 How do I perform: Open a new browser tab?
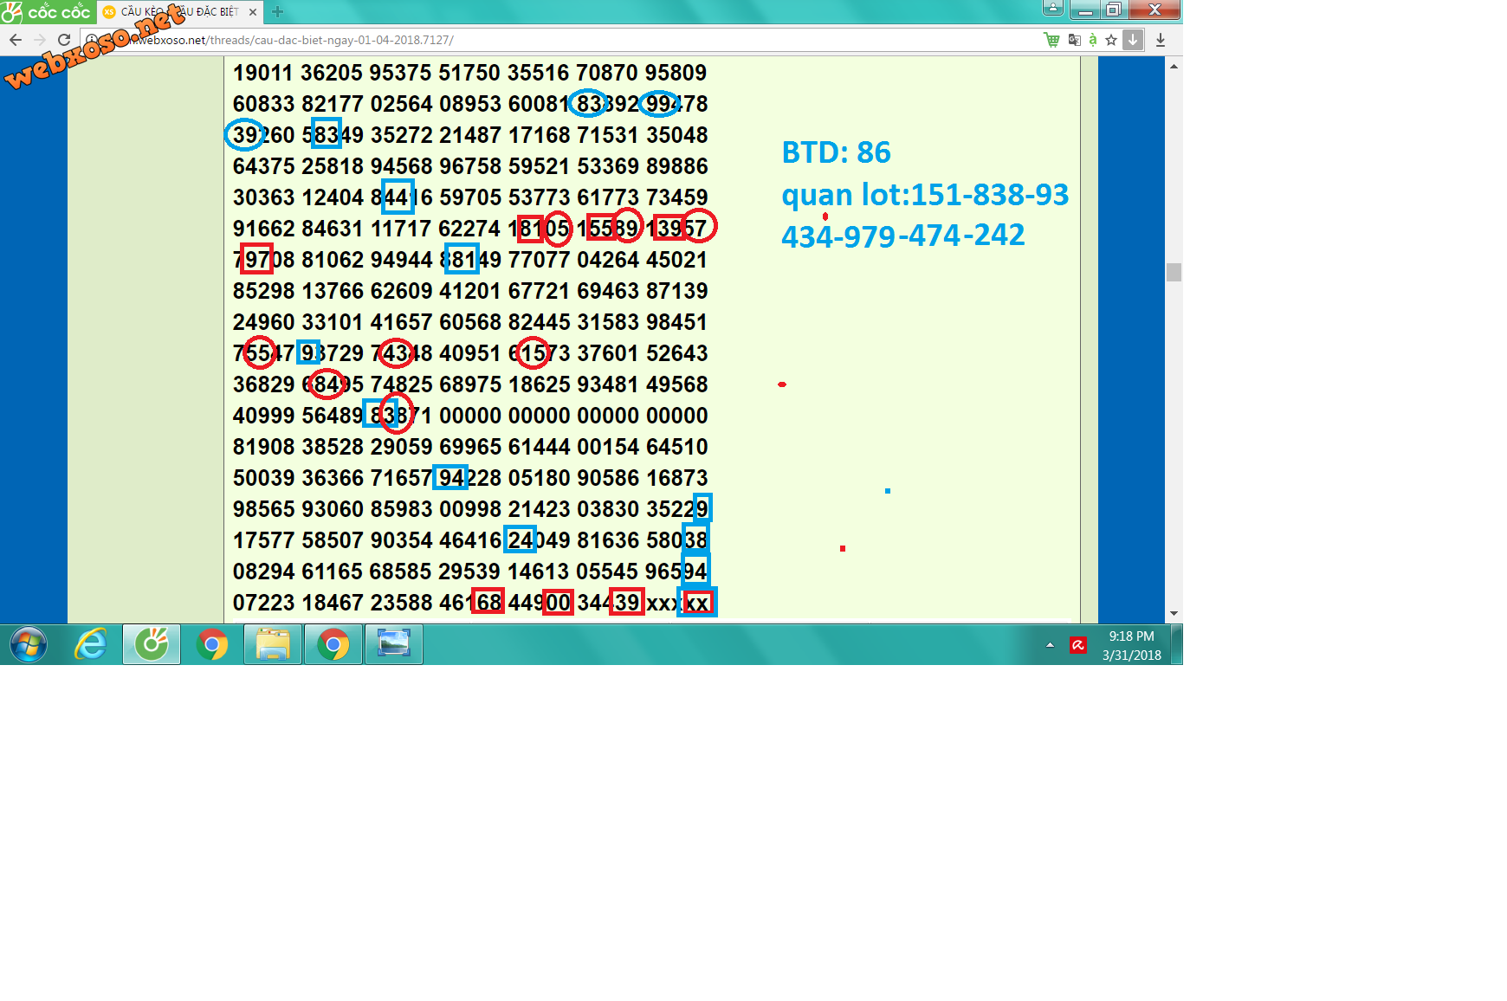(277, 12)
